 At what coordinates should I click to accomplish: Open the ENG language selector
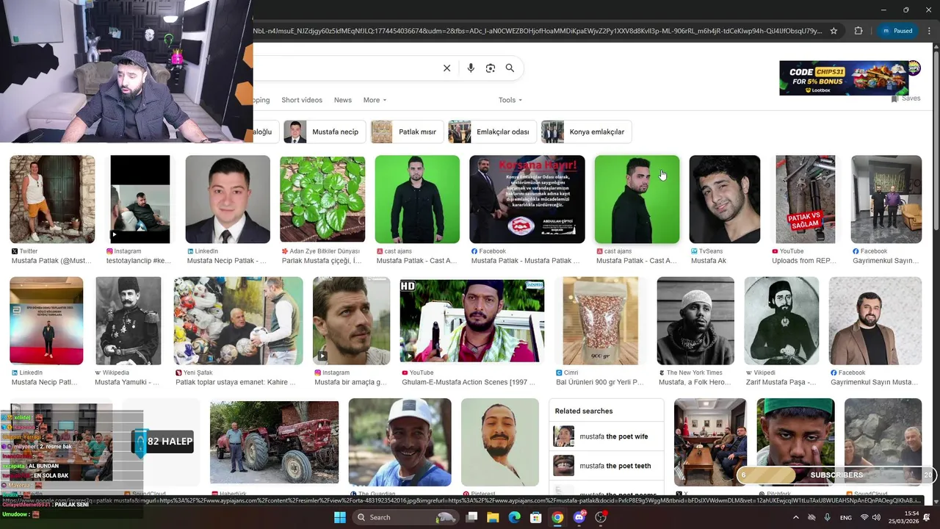tap(846, 517)
